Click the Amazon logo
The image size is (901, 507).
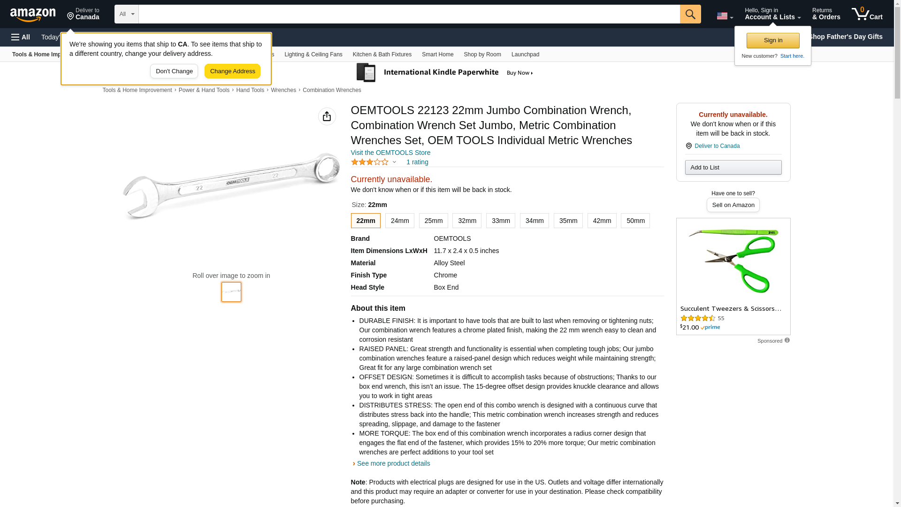tap(33, 15)
